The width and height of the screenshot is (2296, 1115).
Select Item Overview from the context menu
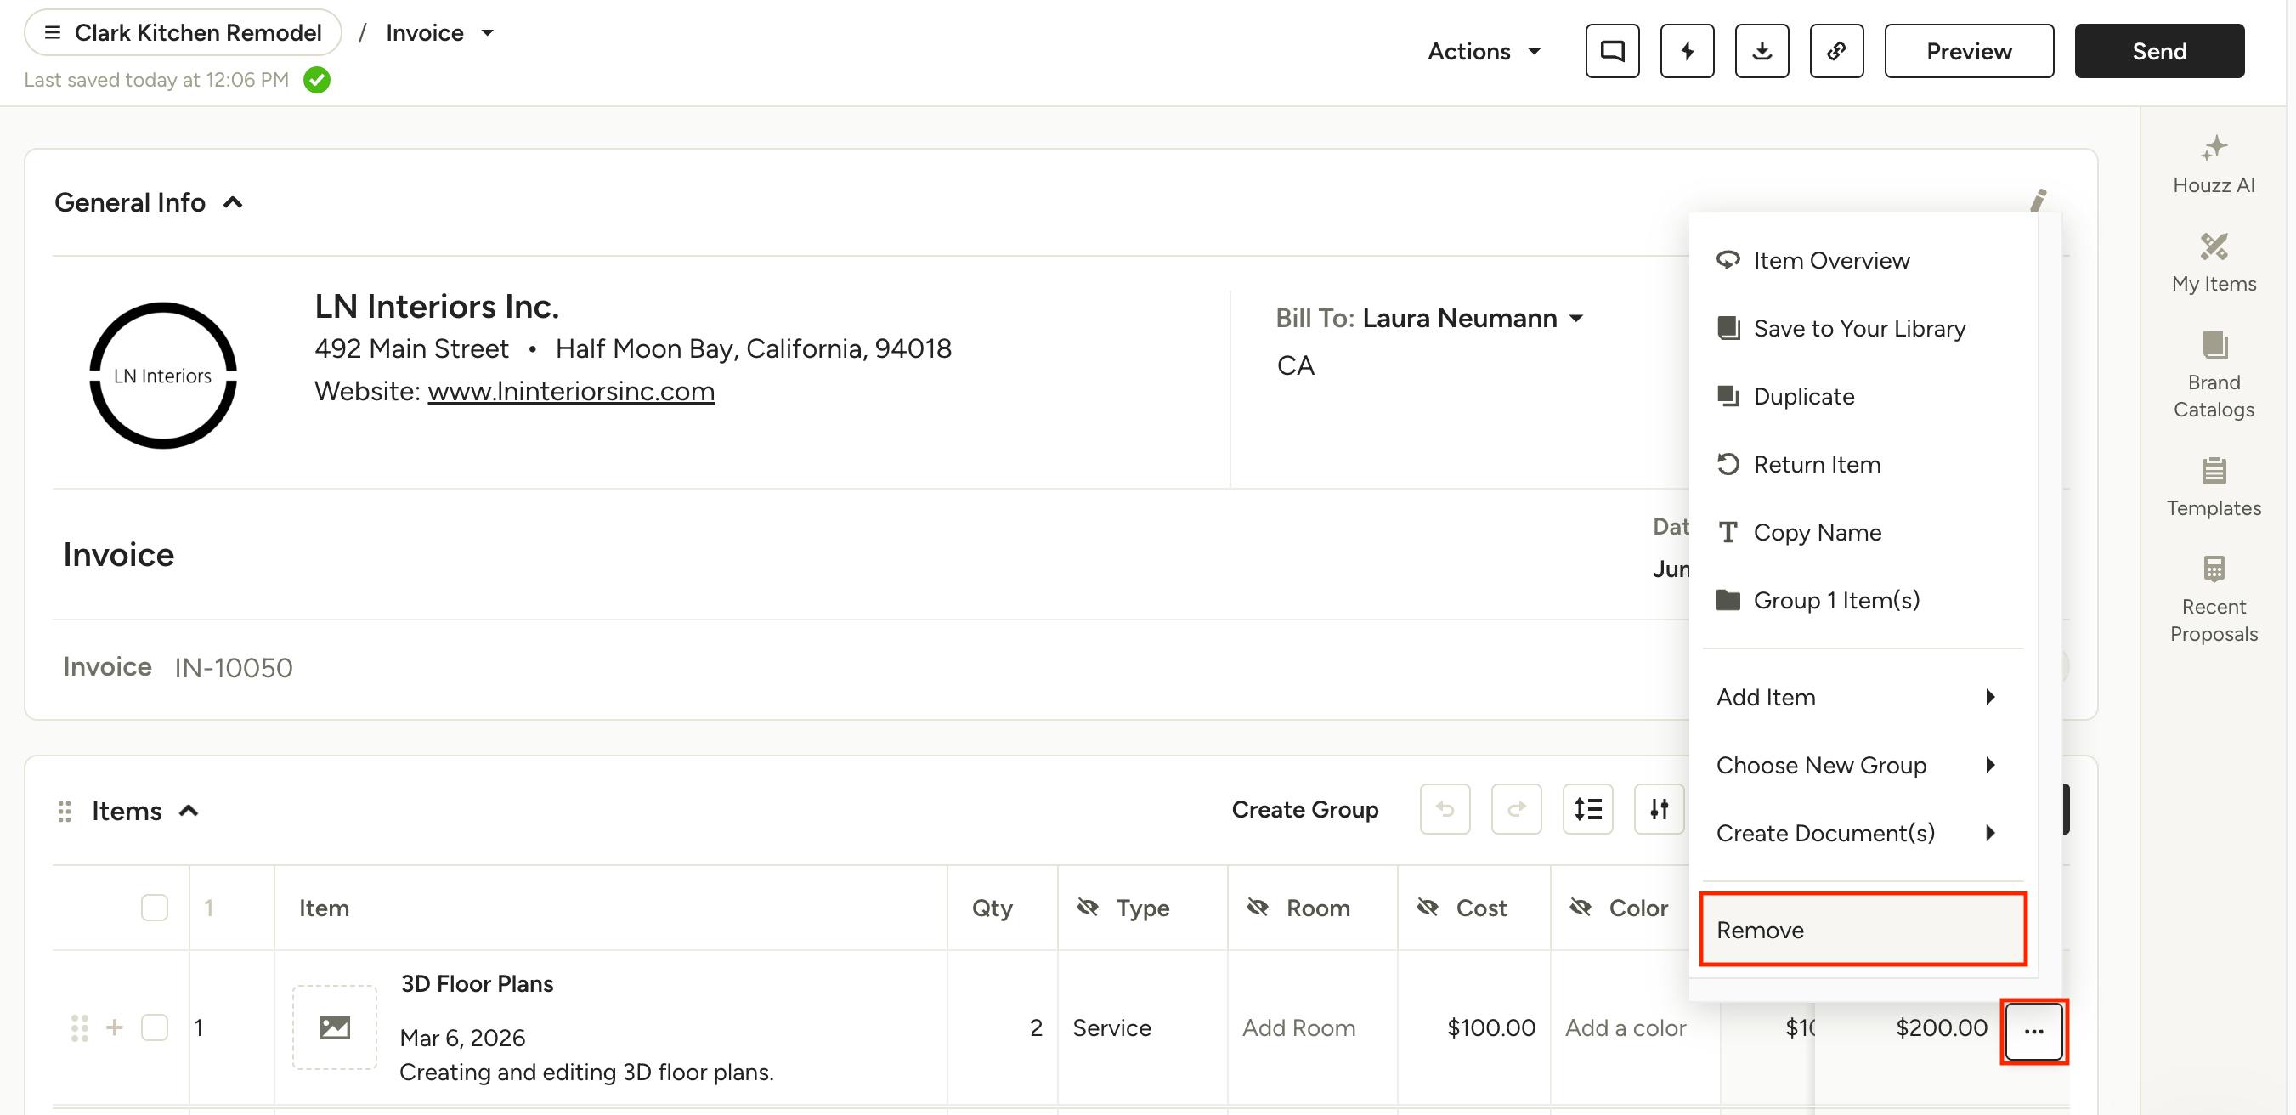pyautogui.click(x=1862, y=260)
